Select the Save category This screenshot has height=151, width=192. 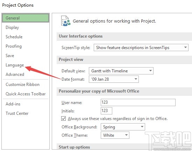click(x=10, y=56)
